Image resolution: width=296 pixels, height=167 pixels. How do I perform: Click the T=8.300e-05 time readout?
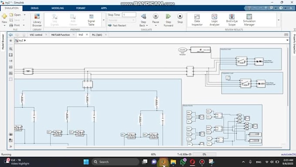(185, 154)
